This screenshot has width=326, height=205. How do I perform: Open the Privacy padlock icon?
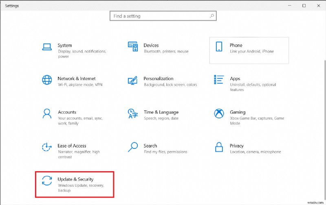click(219, 147)
